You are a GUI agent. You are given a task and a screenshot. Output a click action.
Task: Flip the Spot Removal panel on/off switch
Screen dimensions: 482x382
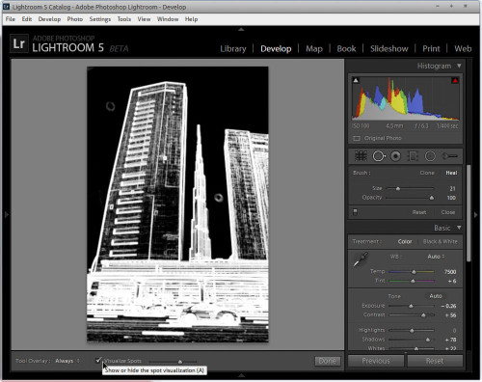(x=355, y=212)
